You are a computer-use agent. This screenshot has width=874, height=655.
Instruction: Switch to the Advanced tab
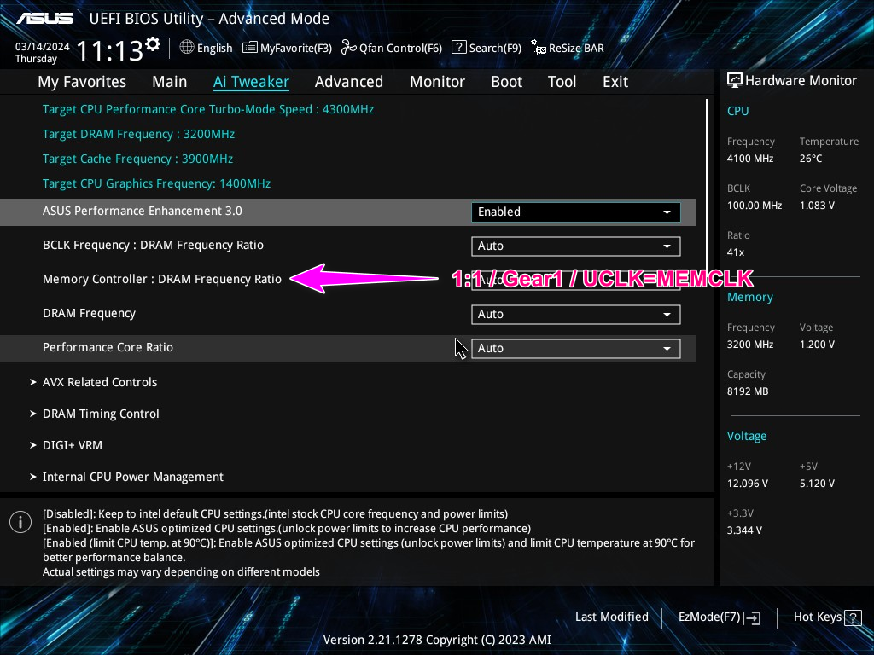click(348, 82)
